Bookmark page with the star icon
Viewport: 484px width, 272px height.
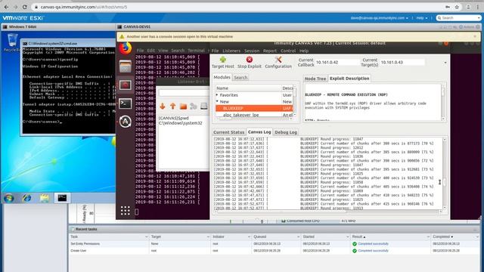[457, 7]
